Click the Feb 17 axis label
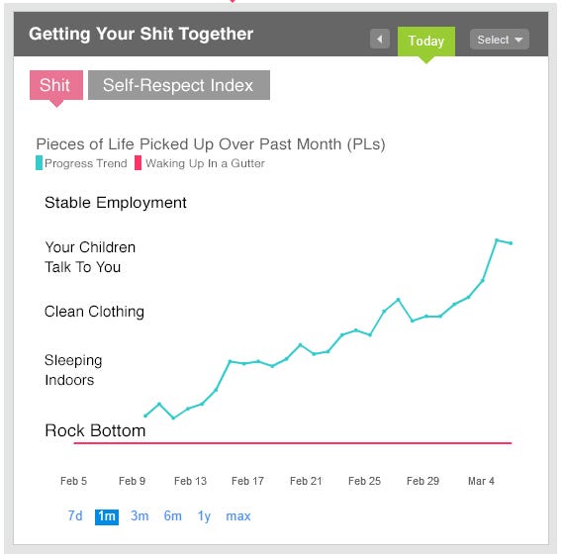This screenshot has height=557, width=561. point(247,481)
